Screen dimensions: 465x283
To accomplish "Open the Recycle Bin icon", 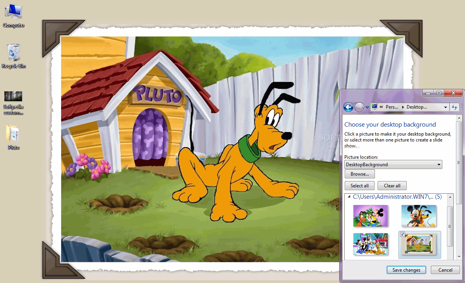I will (x=13, y=56).
